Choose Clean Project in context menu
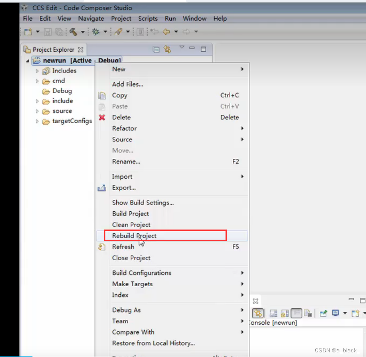366x357 pixels. 172,225
